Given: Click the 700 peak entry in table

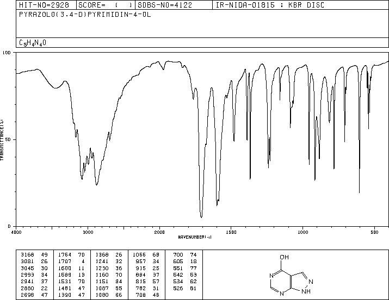Looking at the screenshot, I should tap(185, 255).
